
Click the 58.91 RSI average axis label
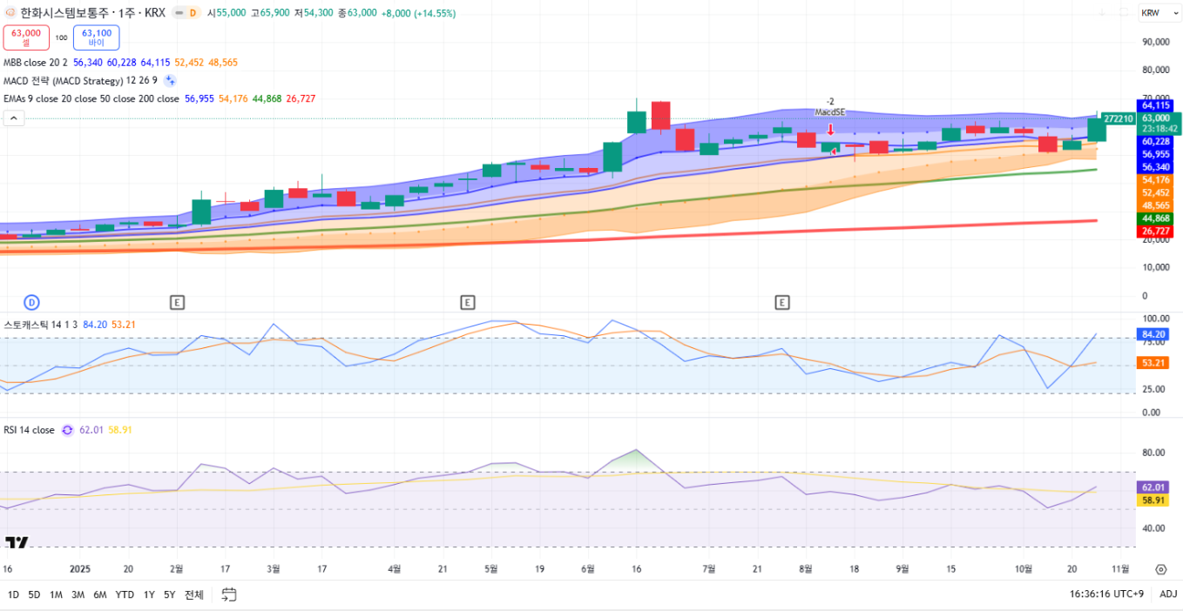(1151, 500)
